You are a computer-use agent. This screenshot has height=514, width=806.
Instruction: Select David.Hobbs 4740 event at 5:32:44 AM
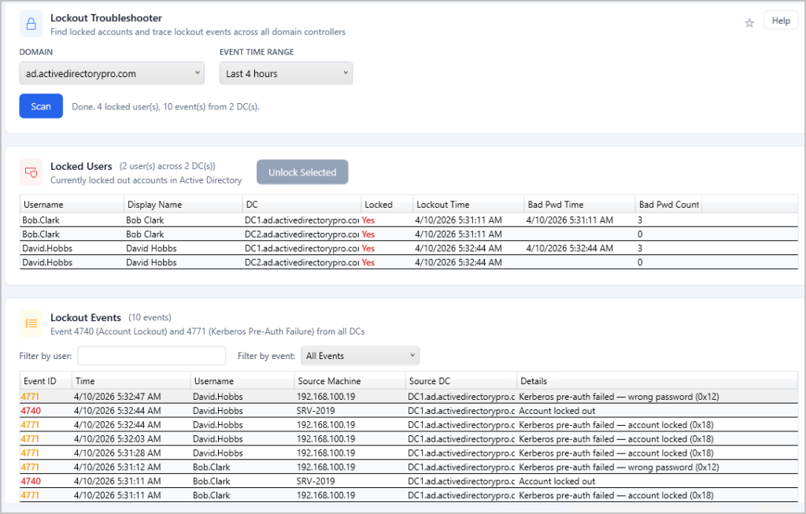coord(409,411)
